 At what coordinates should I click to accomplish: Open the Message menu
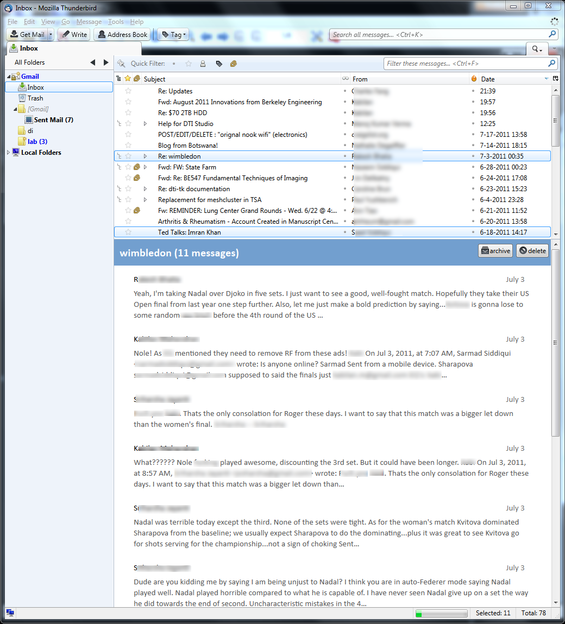(x=89, y=22)
